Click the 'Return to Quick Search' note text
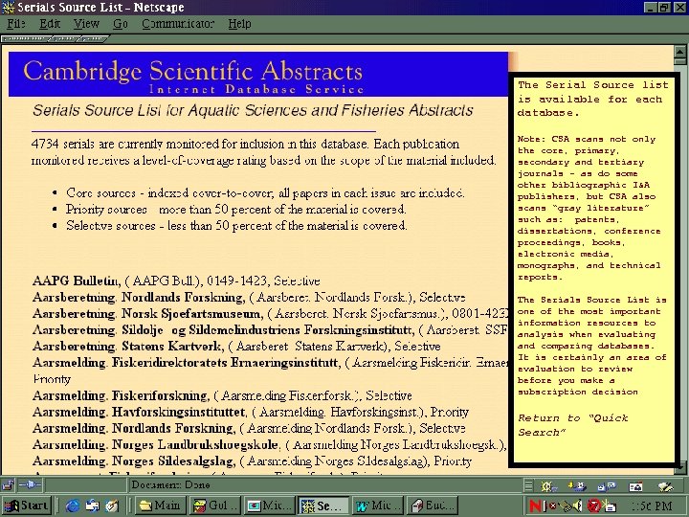 (x=573, y=425)
